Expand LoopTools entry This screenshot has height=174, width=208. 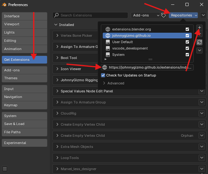[57, 158]
